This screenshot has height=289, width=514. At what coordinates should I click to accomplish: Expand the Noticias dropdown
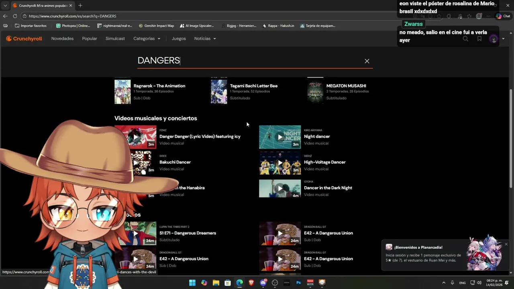(205, 39)
